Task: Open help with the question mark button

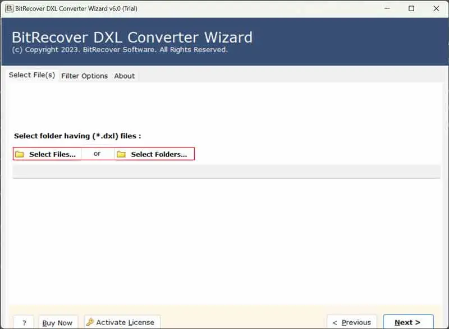Action: tap(24, 322)
